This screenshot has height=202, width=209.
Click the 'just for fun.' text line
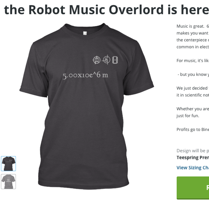coord(188,116)
